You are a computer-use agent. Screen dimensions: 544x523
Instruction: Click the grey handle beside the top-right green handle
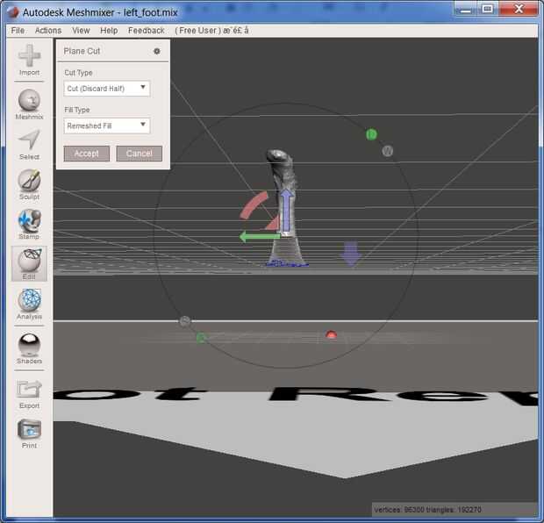pyautogui.click(x=388, y=151)
